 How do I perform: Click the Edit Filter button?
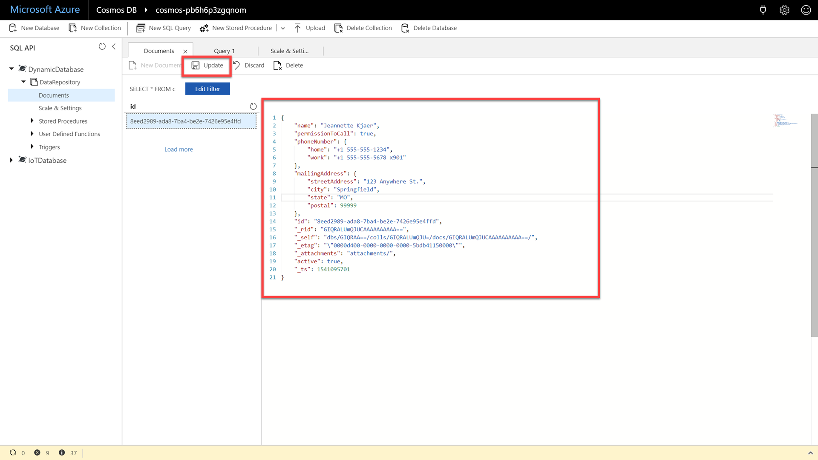click(207, 89)
